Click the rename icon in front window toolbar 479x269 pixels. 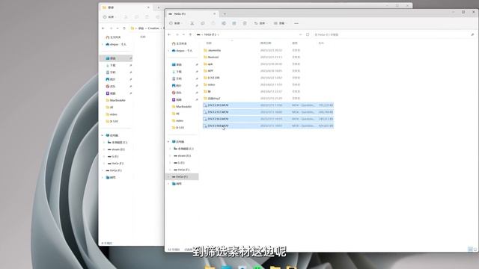coord(224,23)
